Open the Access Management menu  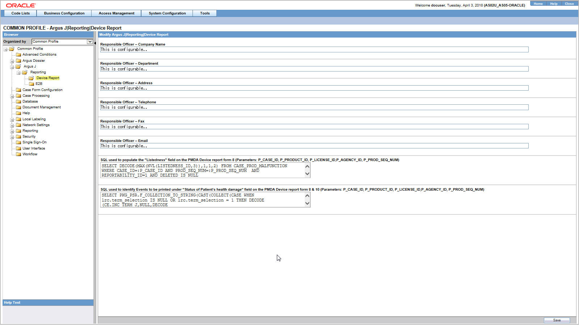(x=117, y=13)
